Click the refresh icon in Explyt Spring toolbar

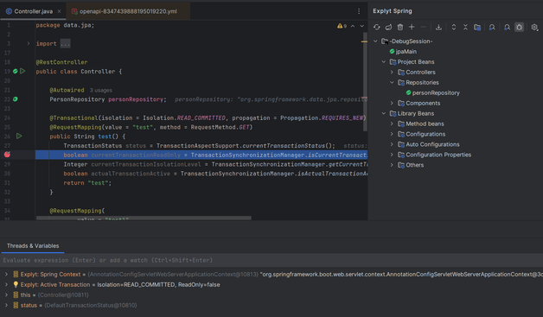[377, 27]
